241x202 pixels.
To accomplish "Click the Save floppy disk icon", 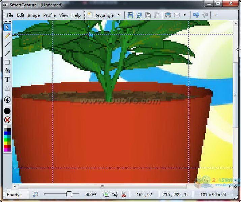I will coord(130,15).
